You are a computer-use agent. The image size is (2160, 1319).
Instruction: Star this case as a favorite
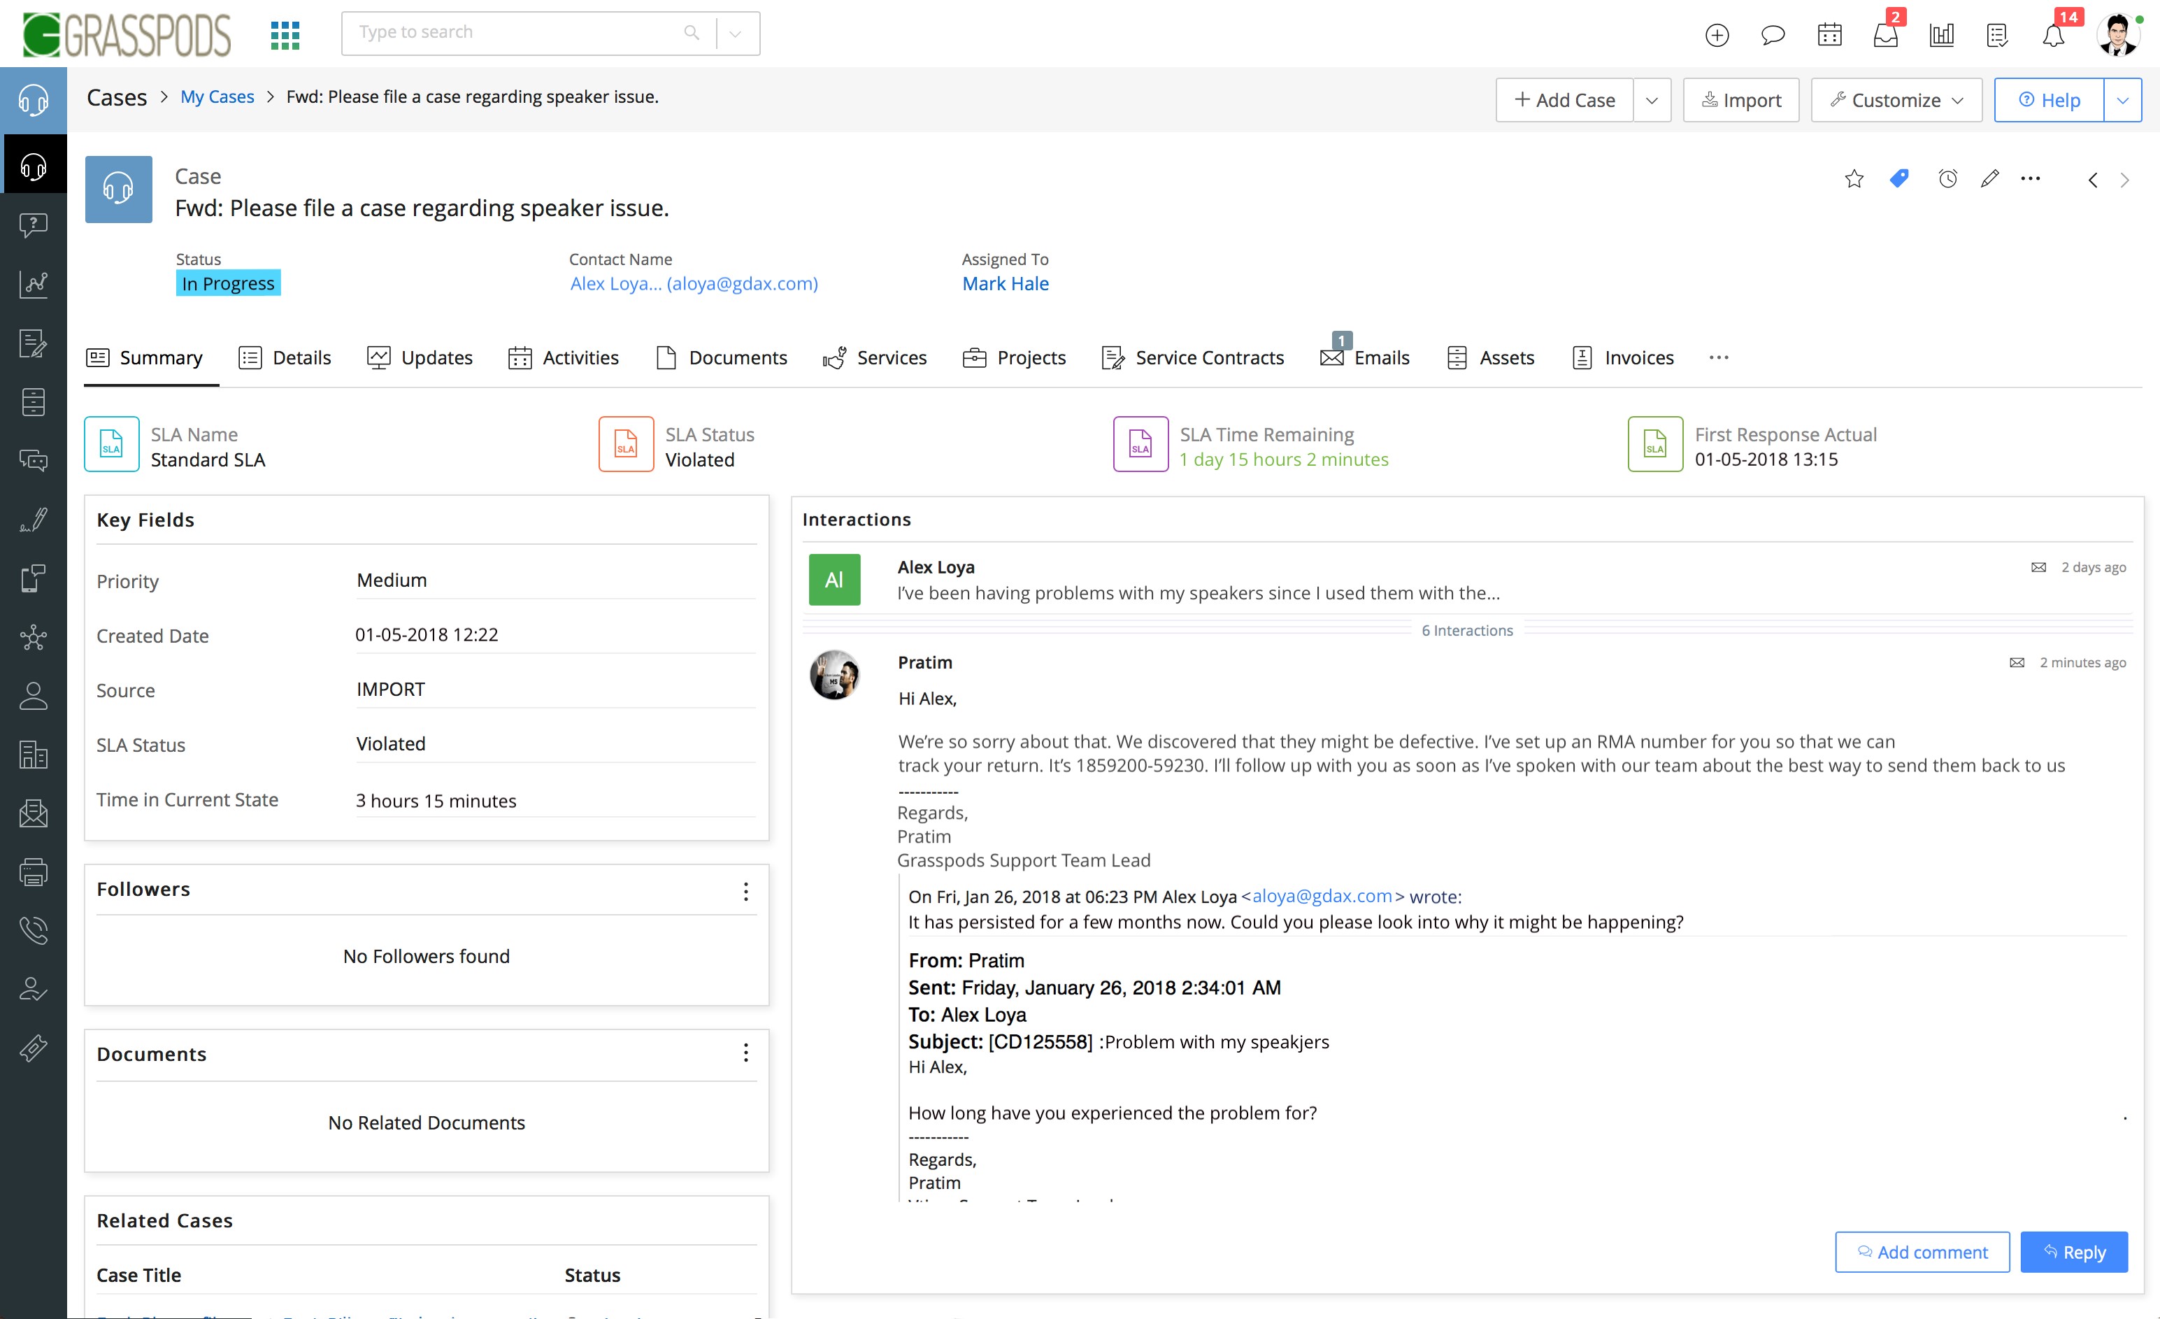tap(1854, 178)
